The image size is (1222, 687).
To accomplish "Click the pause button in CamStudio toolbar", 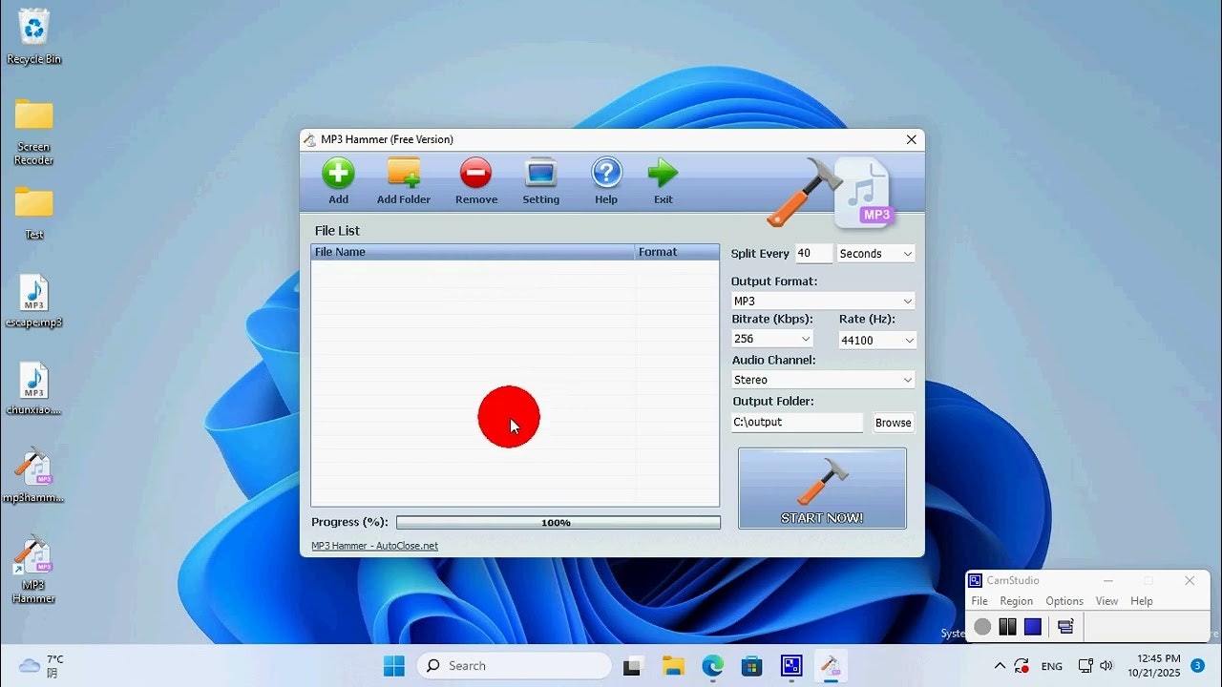I will pos(1007,627).
